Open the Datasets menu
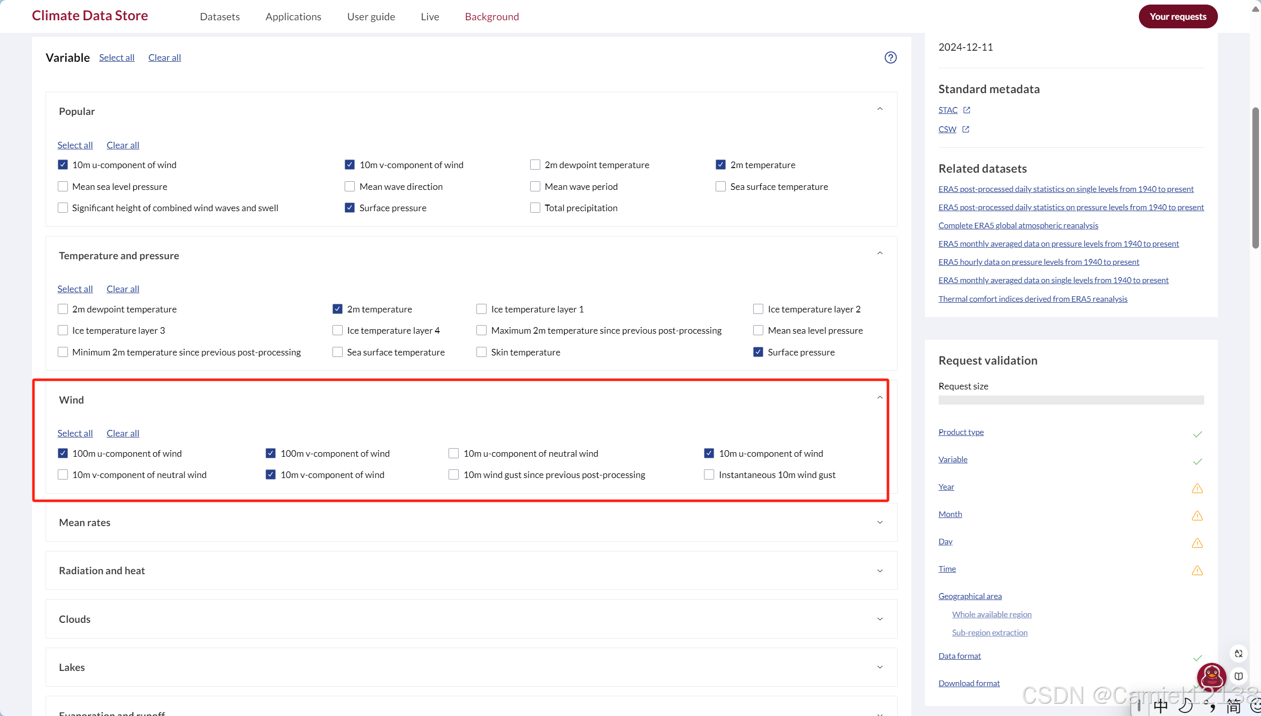The image size is (1261, 716). point(219,17)
